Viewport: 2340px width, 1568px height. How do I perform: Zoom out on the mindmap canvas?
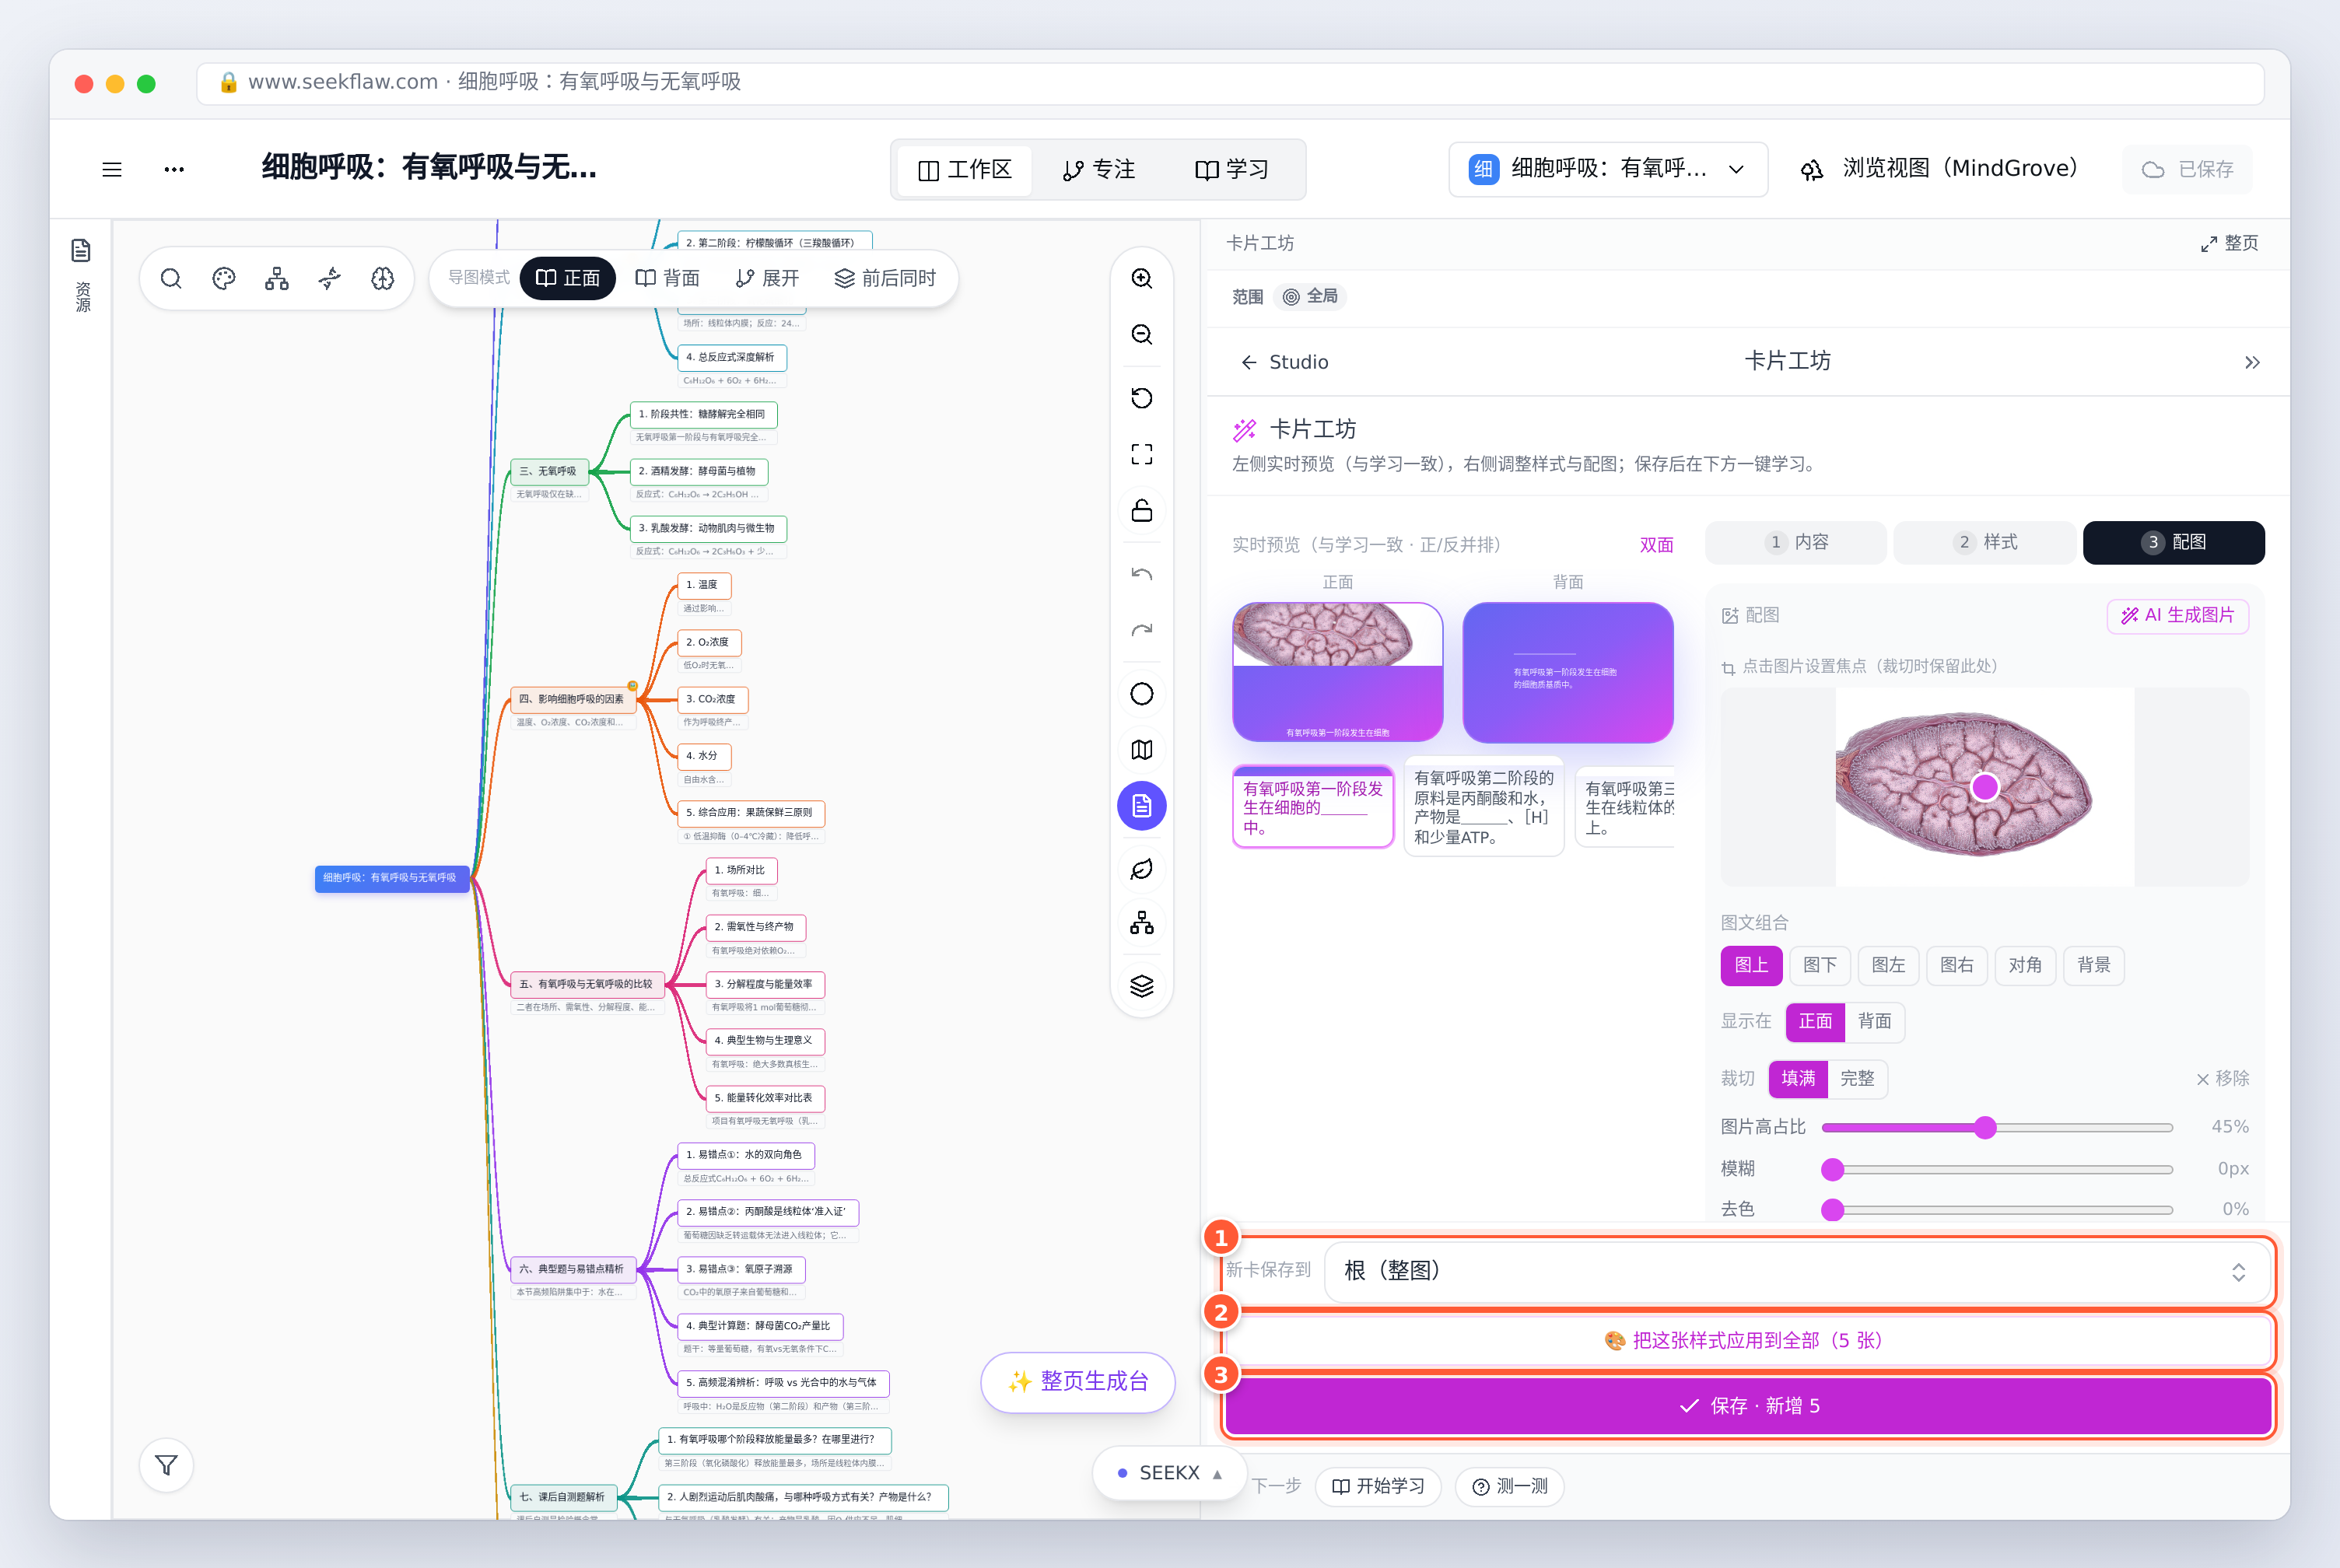coord(1142,334)
